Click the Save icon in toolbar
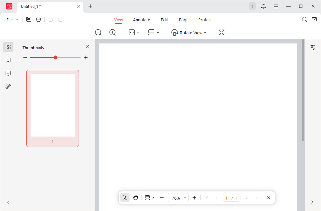Image resolution: width=321 pixels, height=211 pixels. click(29, 20)
